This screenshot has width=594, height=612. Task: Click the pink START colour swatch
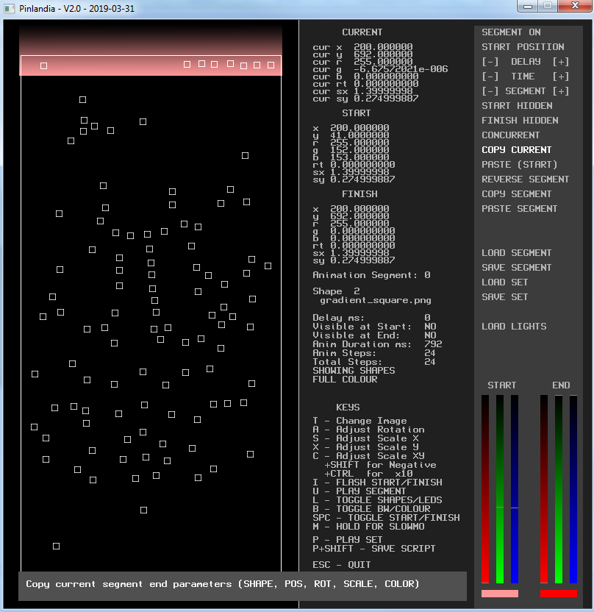pos(500,594)
